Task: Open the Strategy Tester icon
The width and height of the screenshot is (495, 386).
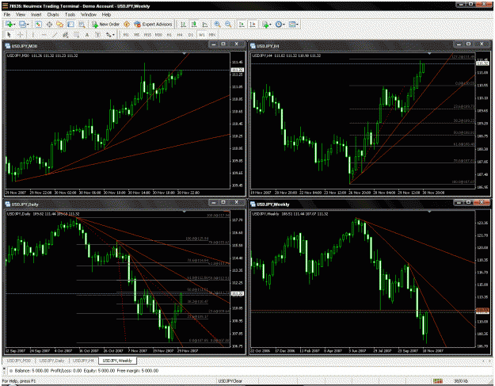Action: coord(82,25)
